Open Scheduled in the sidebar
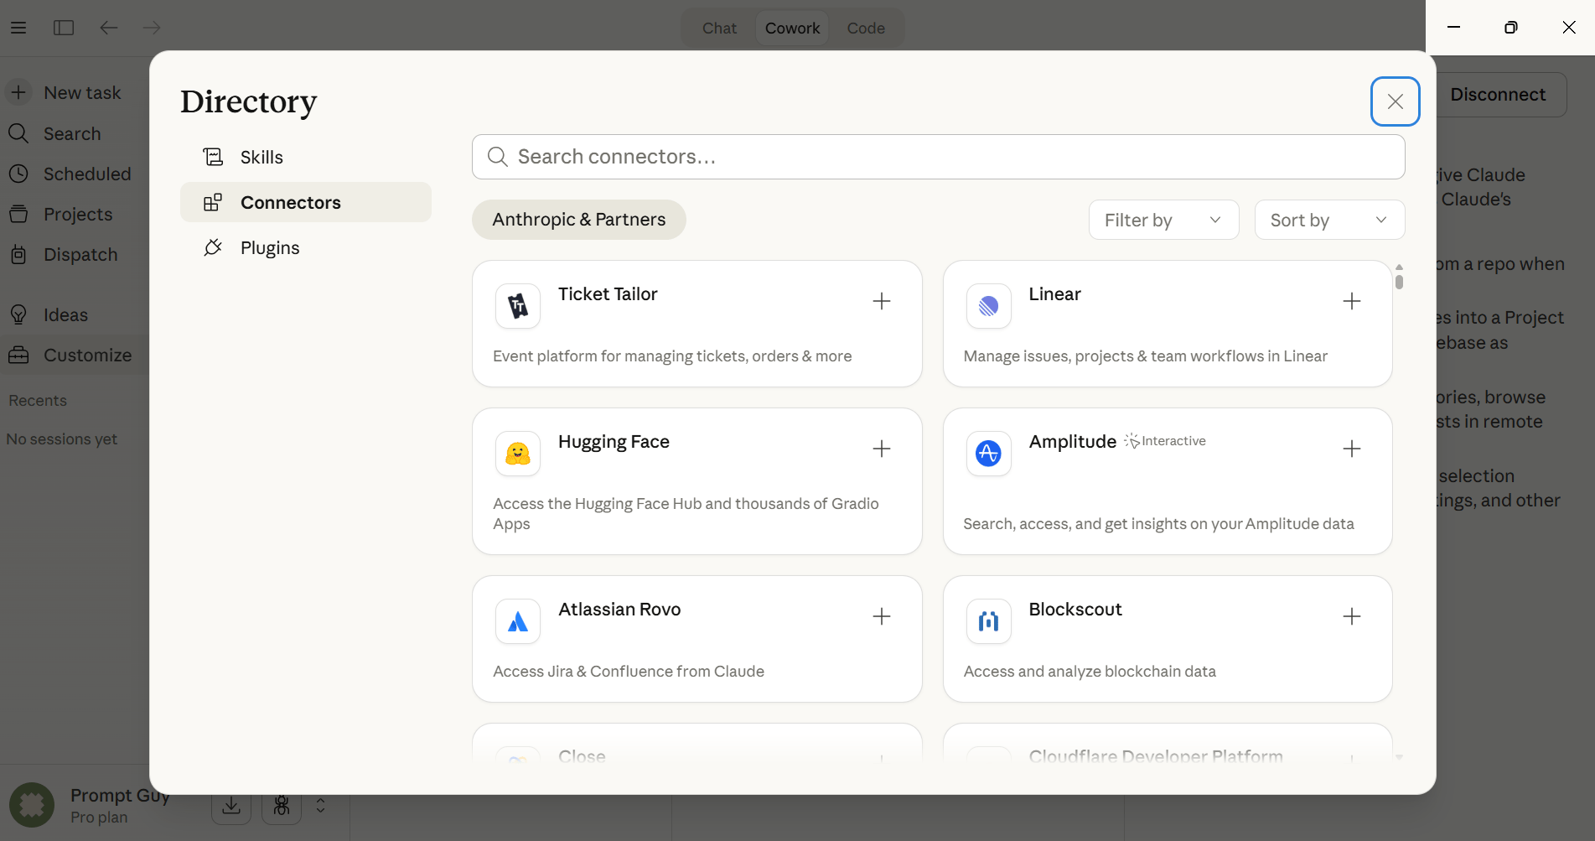The image size is (1595, 841). pos(75,174)
